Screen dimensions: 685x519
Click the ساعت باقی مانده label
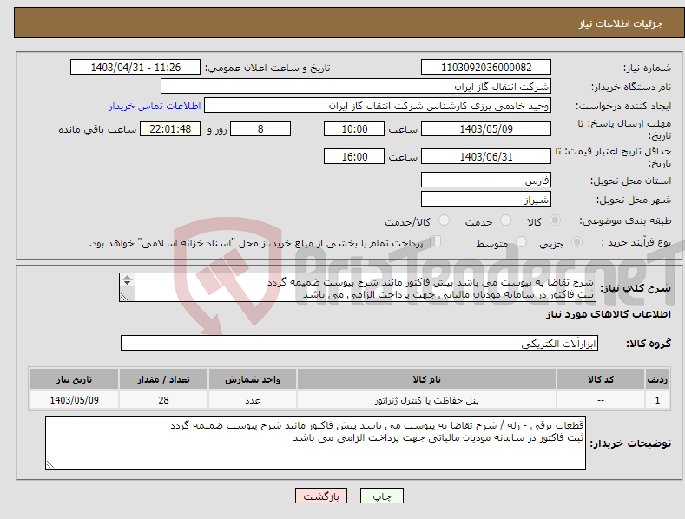tap(97, 129)
